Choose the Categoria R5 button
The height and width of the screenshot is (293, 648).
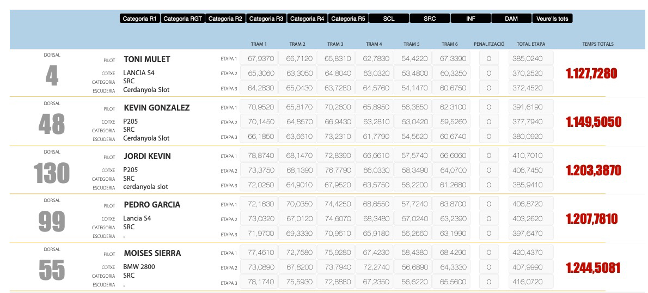[x=348, y=19]
